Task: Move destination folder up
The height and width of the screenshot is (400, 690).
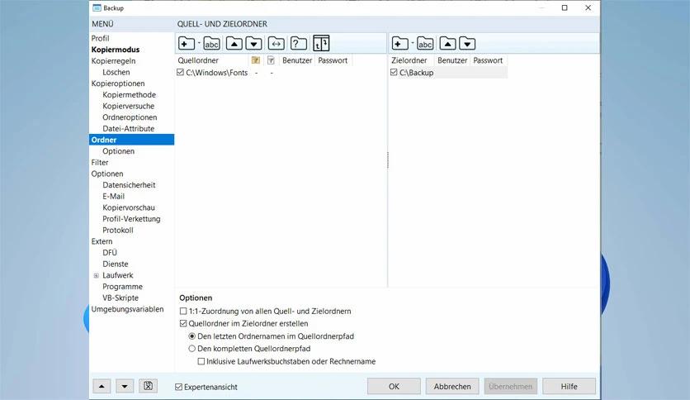Action: (447, 44)
